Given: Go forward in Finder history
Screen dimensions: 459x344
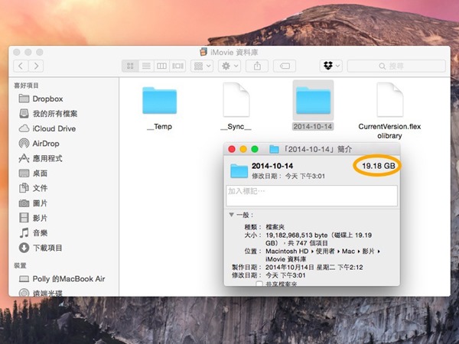Looking at the screenshot, I should click(36, 66).
